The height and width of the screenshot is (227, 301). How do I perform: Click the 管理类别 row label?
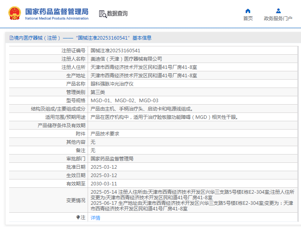(x=76, y=92)
